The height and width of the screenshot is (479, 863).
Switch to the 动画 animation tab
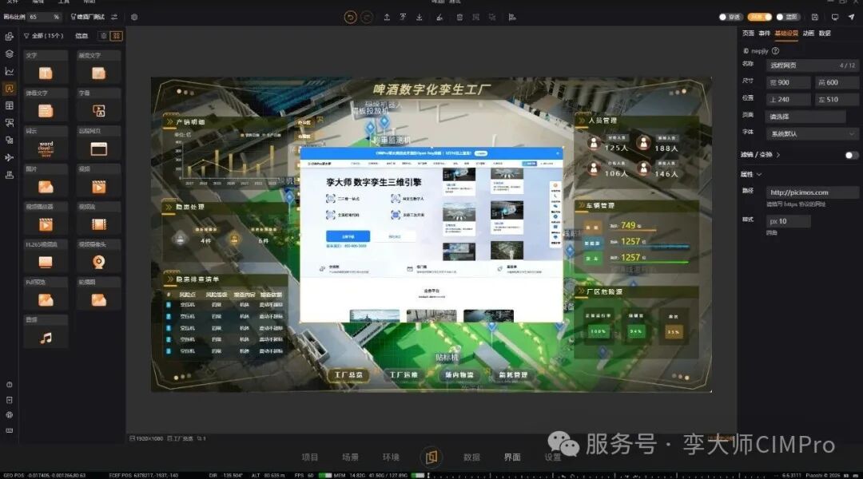[808, 34]
